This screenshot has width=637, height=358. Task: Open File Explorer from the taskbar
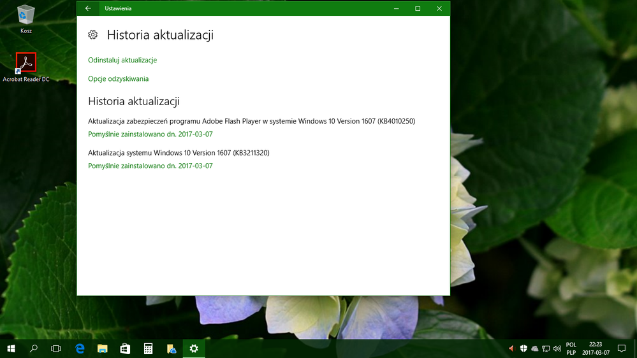click(102, 348)
